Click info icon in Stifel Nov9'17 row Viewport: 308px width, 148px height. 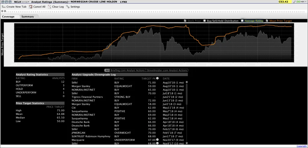tap(157, 143)
